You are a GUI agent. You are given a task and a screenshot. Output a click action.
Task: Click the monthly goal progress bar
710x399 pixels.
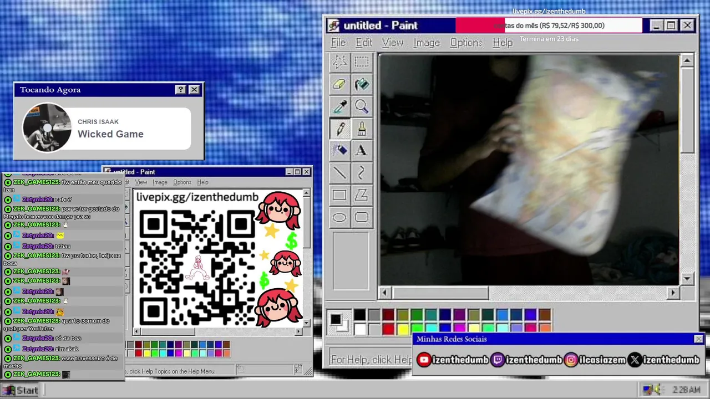pos(549,25)
